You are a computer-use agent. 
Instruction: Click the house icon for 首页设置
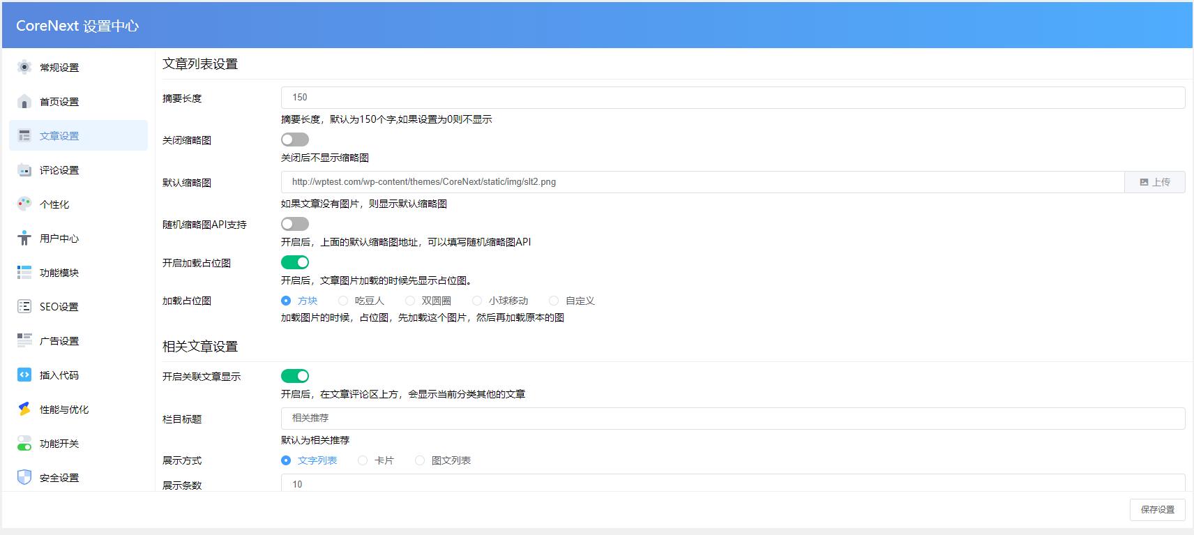(x=24, y=102)
